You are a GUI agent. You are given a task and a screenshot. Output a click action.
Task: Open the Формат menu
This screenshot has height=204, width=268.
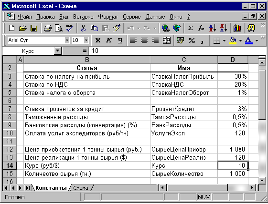pyautogui.click(x=108, y=17)
